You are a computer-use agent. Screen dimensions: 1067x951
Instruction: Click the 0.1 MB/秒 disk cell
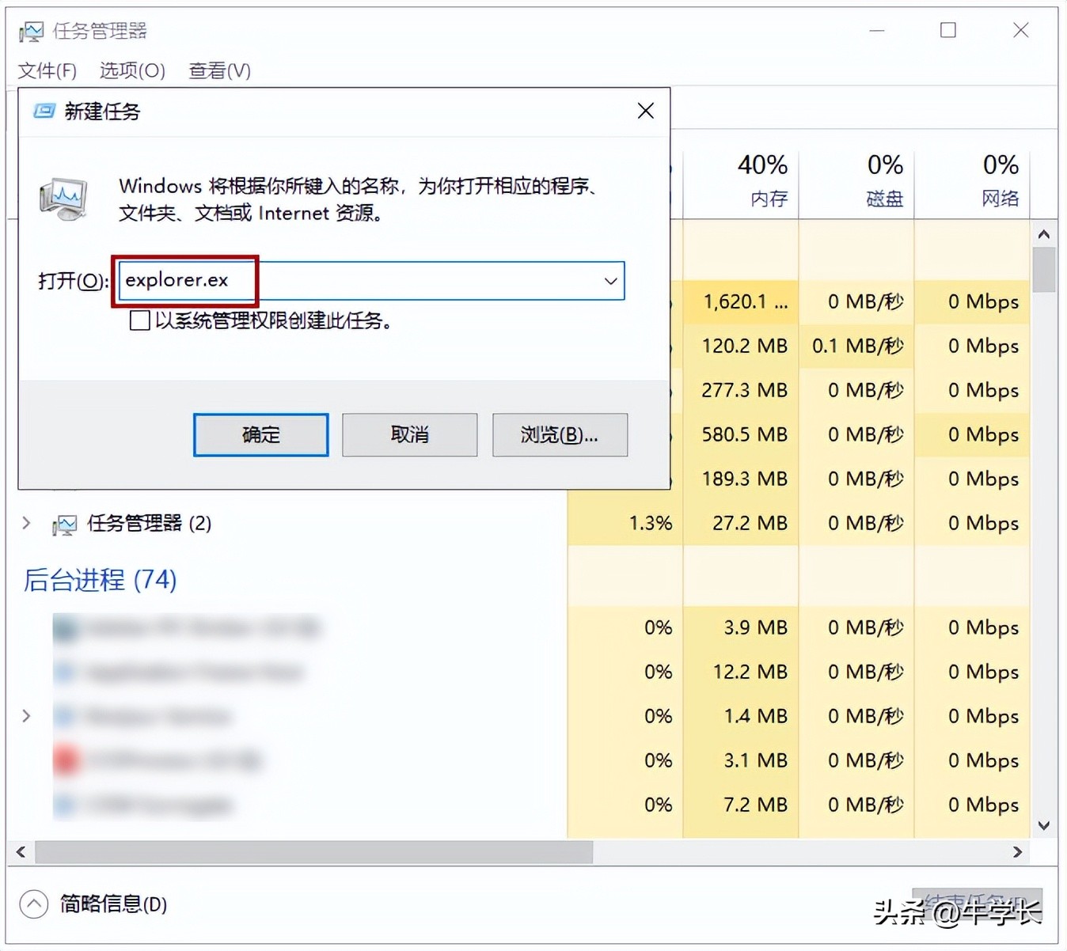856,346
